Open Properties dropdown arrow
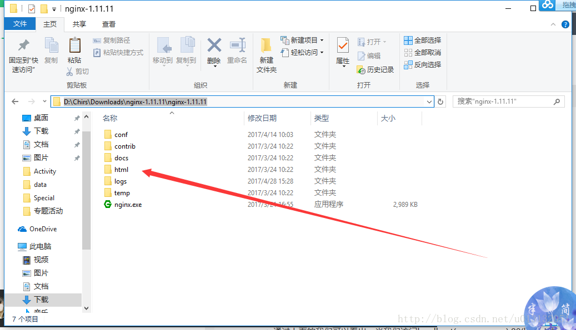Screen dimensions: 576x330 343,67
